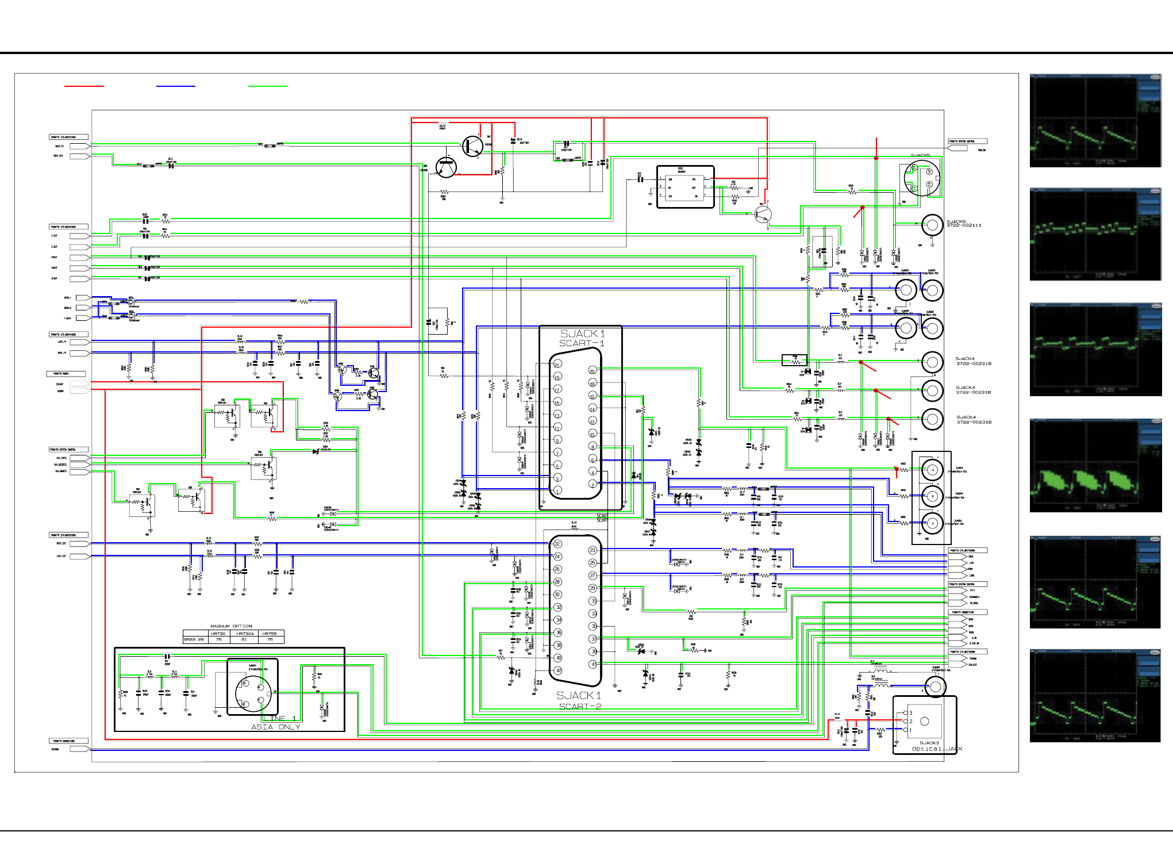Click the SJACK5 3722-002111 RCA jack symbol

[x=932, y=225]
